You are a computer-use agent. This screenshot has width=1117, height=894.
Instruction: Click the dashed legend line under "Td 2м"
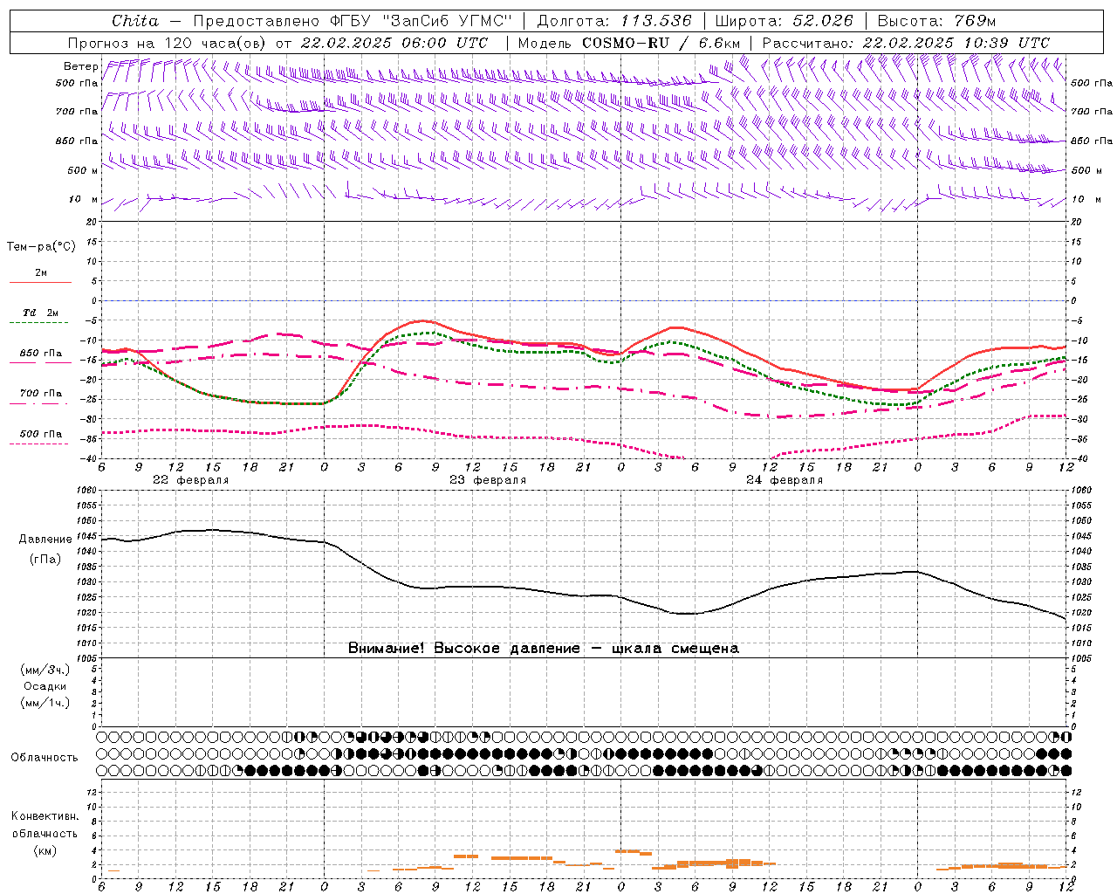tap(40, 323)
